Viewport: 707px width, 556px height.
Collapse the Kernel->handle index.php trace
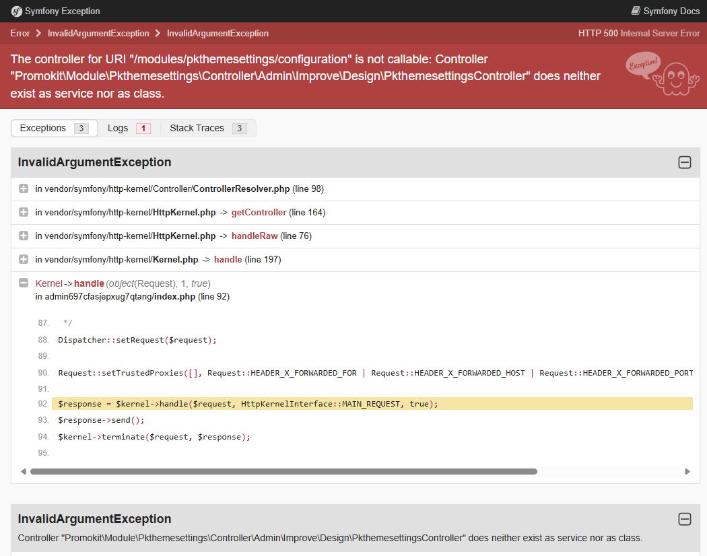coord(24,283)
